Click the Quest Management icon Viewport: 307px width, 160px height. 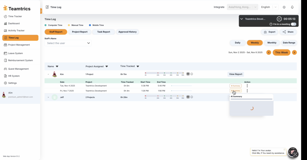(x=5, y=69)
